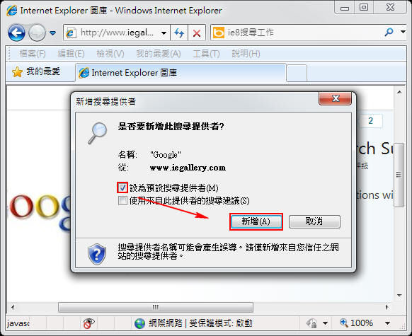Open the 工具(T) menu

(x=206, y=54)
